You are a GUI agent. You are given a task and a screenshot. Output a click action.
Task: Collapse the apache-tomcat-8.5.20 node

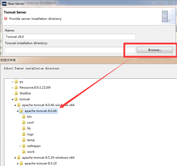[x=18, y=163]
